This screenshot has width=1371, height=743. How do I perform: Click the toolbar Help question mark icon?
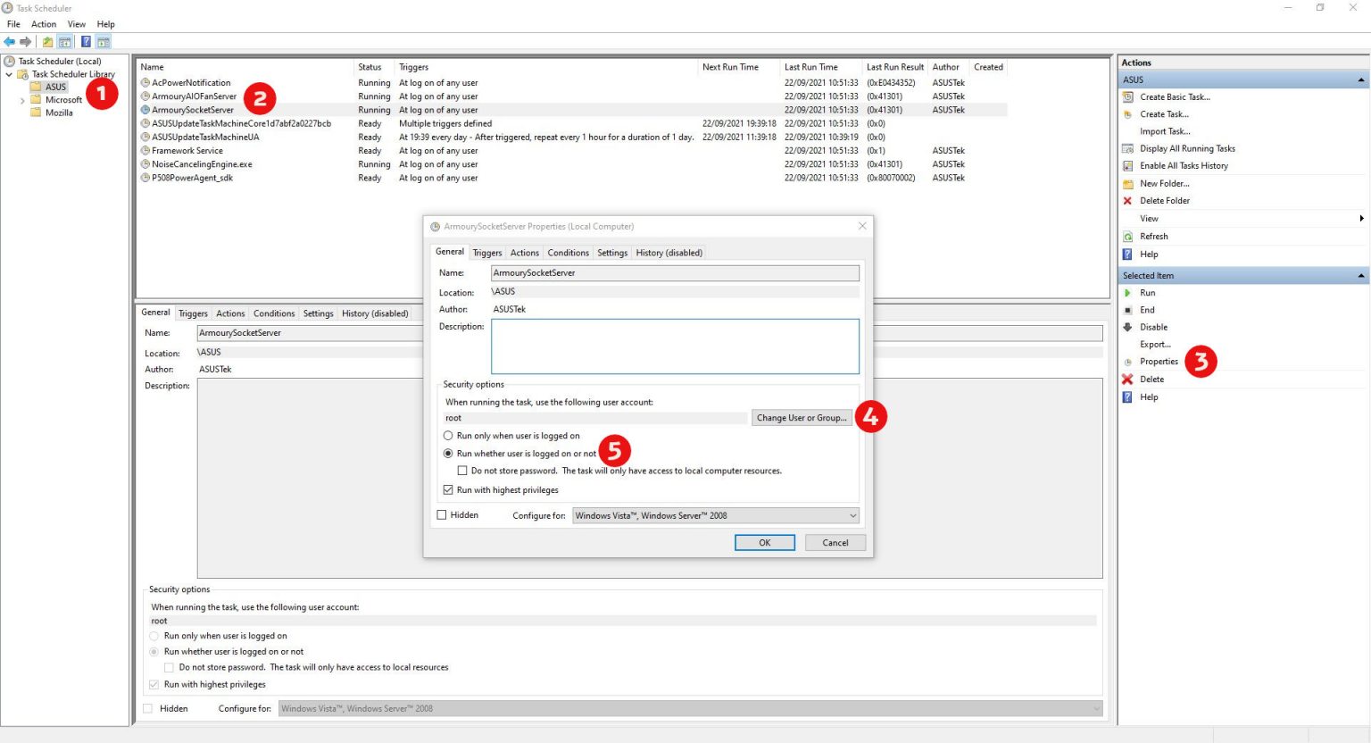point(86,42)
